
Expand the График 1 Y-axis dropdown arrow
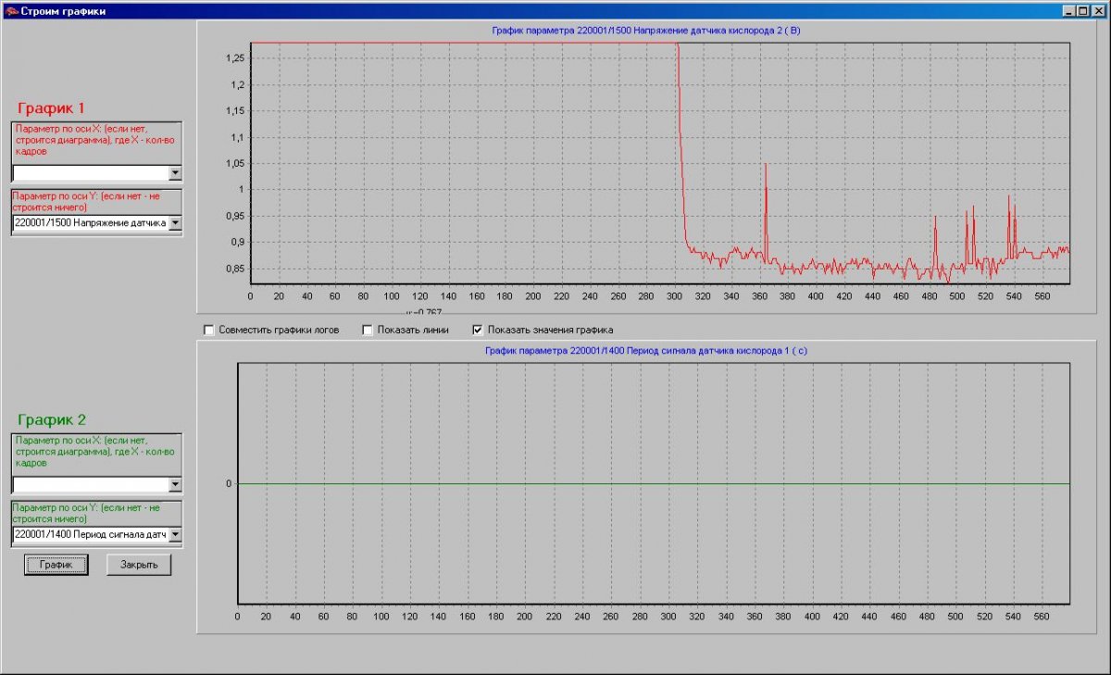click(x=175, y=223)
